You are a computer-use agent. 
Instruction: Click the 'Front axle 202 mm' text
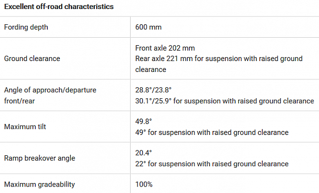[165, 48]
